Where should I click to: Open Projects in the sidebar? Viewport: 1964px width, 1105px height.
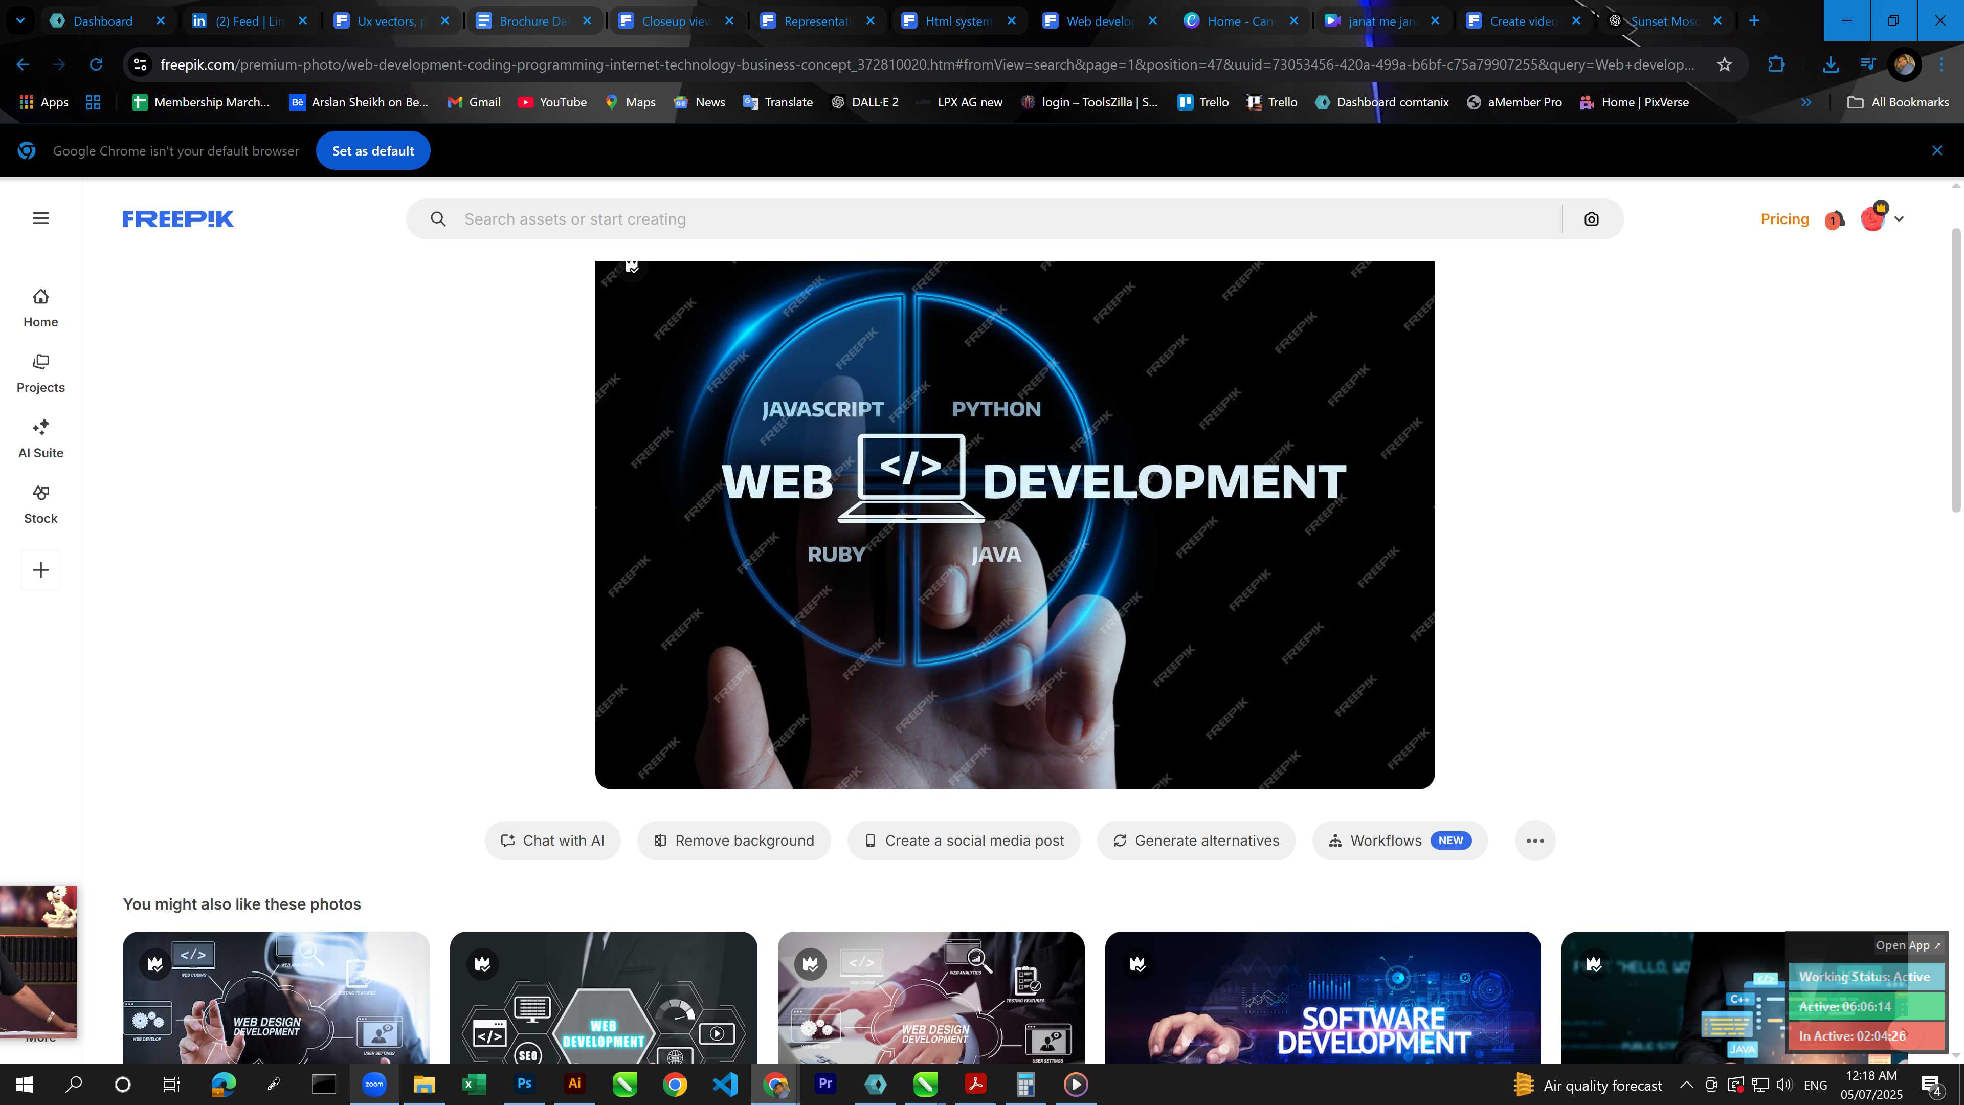pos(40,373)
